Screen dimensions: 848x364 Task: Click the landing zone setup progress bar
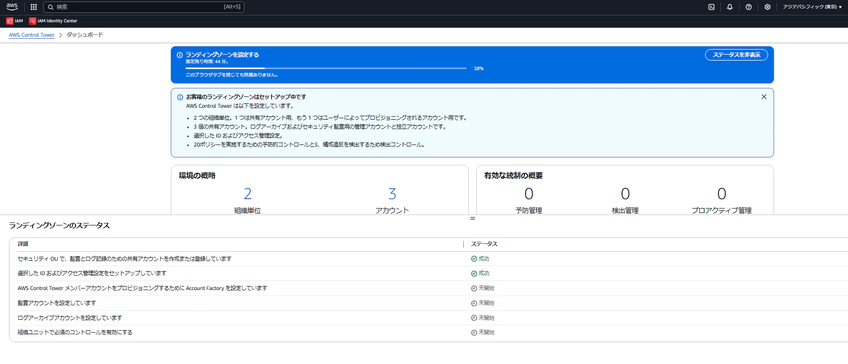(x=326, y=68)
